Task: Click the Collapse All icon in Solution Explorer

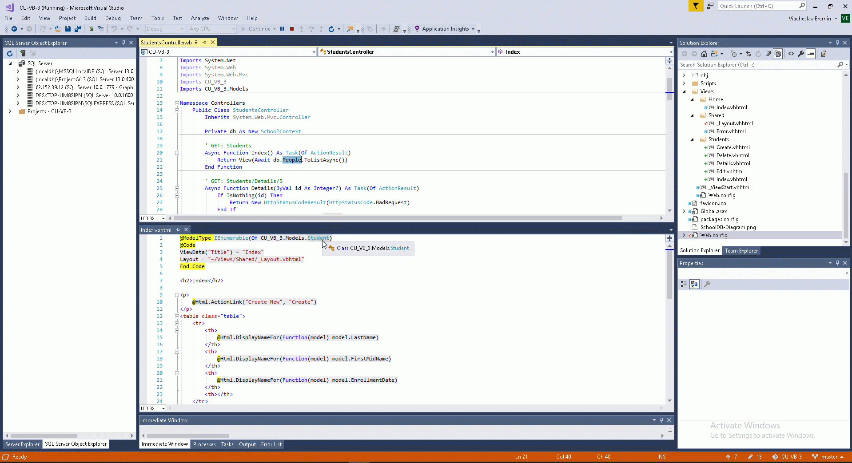Action: click(x=768, y=54)
